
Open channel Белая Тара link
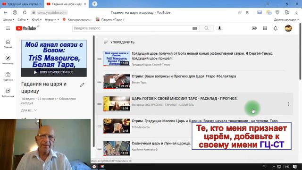139,82
